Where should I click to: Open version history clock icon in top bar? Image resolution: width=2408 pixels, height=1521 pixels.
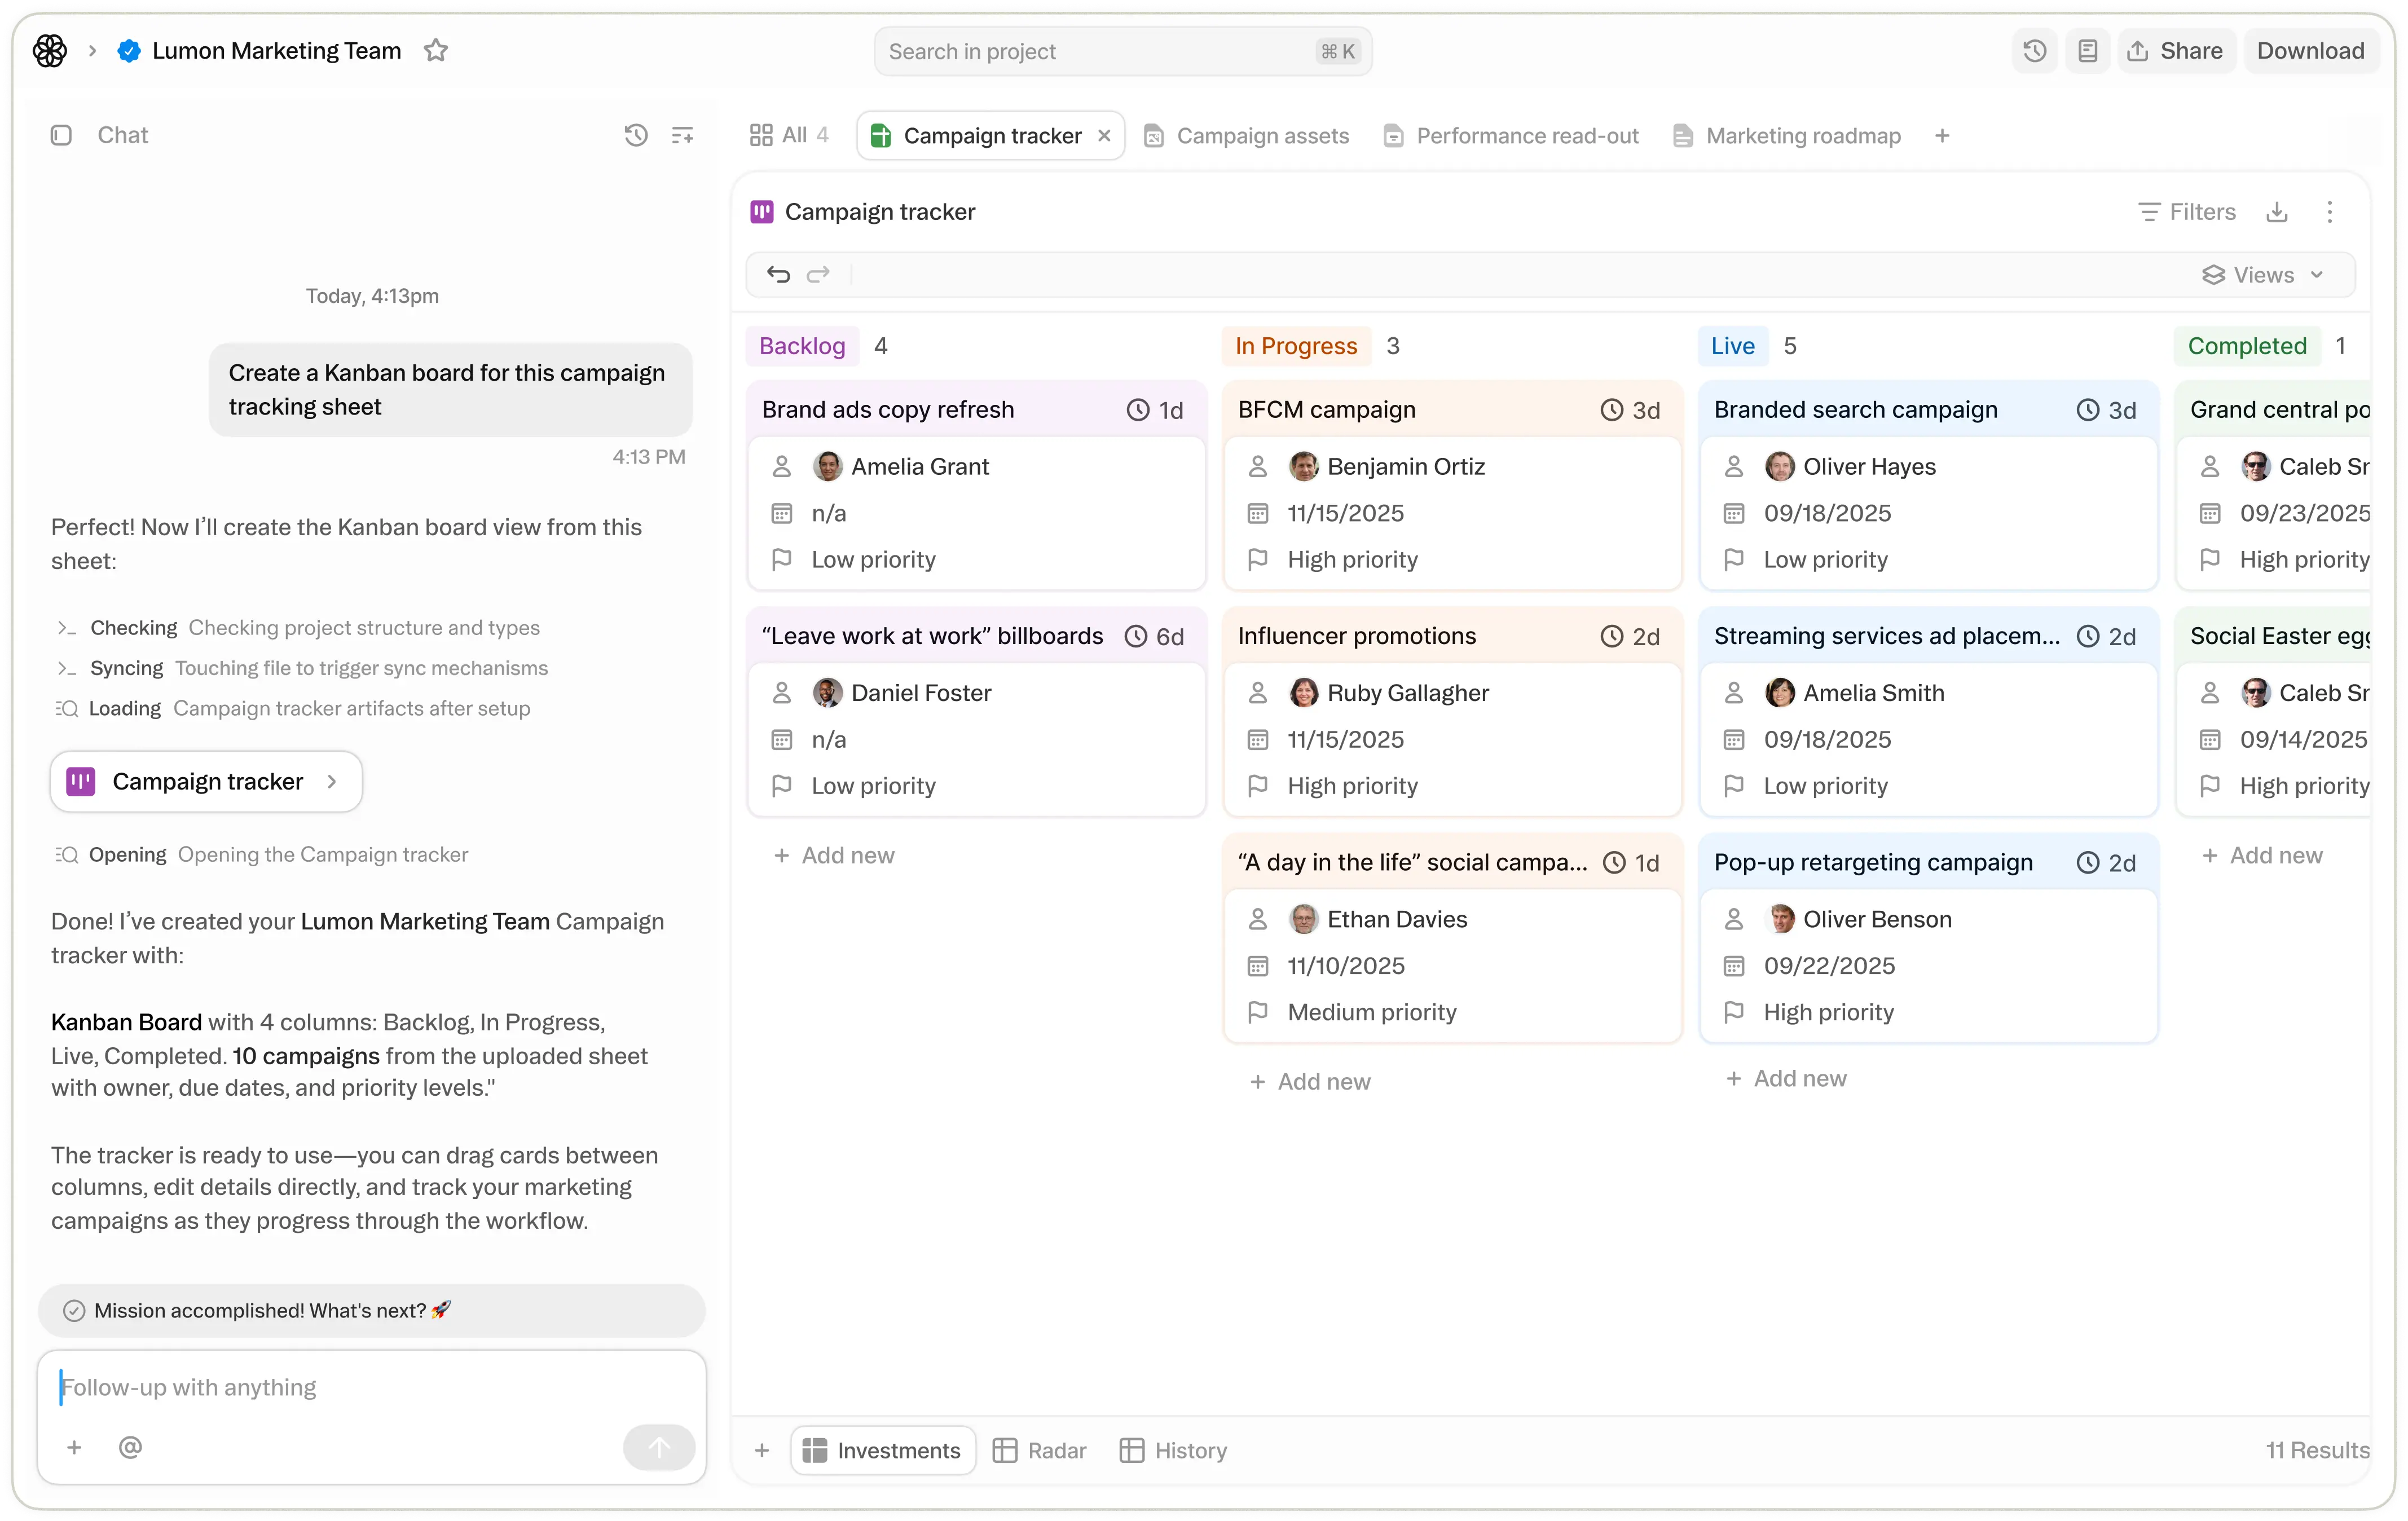coord(2034,51)
